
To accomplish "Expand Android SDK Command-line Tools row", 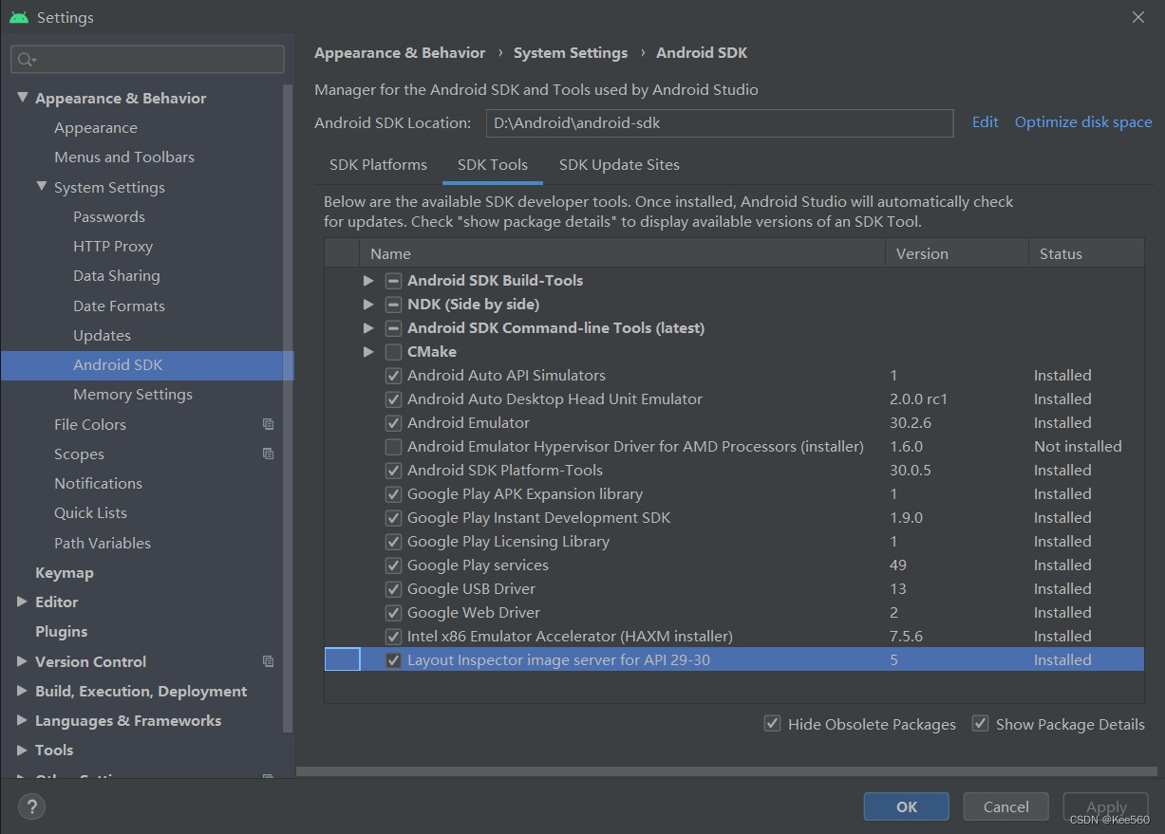I will [x=368, y=328].
